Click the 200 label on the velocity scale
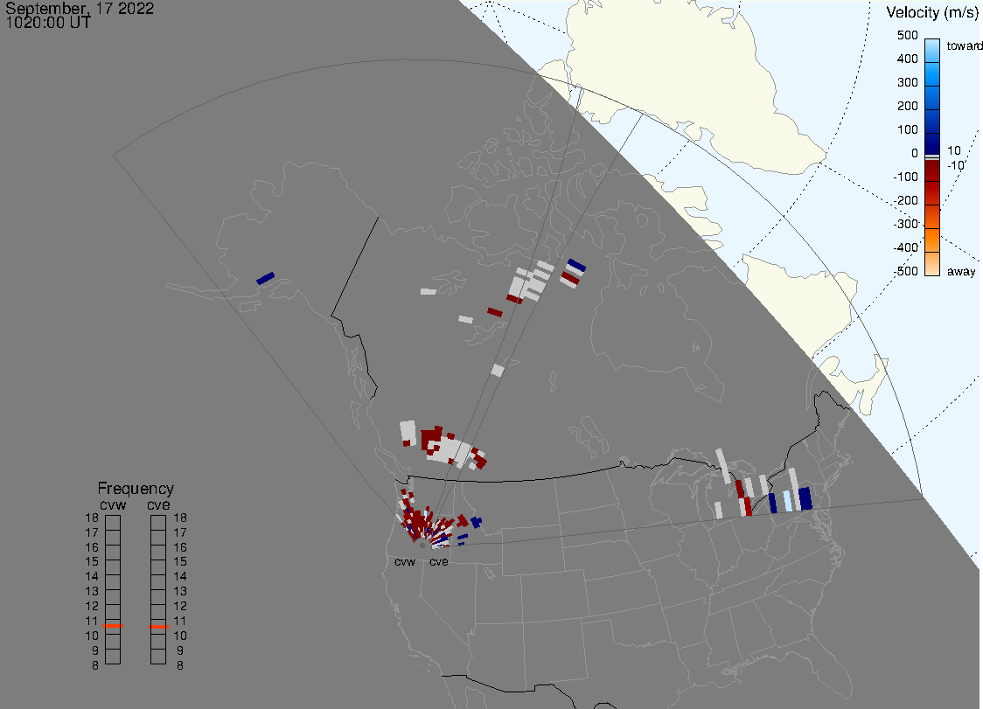 (907, 106)
